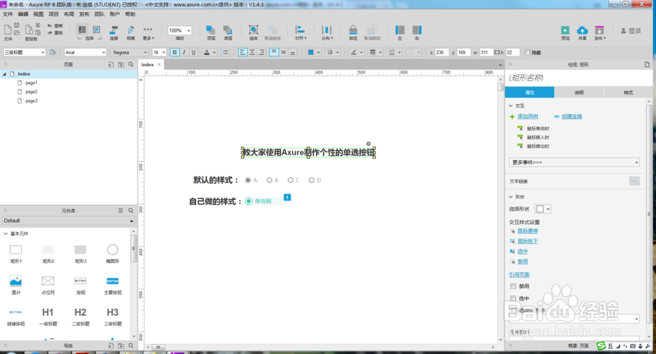Align text right
This screenshot has height=354, width=656.
click(x=262, y=52)
